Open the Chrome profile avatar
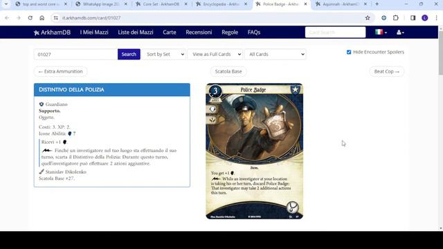This screenshot has width=443, height=249. point(424,18)
